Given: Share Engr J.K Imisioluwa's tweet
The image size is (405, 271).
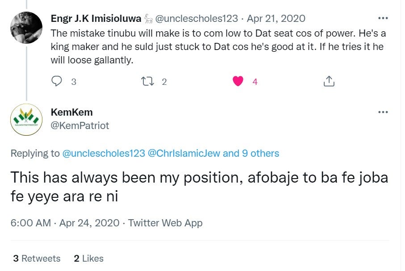Looking at the screenshot, I should click(x=328, y=81).
